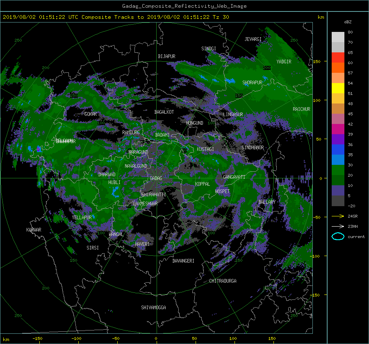This screenshot has width=369, height=344.
Task: Click the NAVALGUND city label
Action: [x=136, y=166]
